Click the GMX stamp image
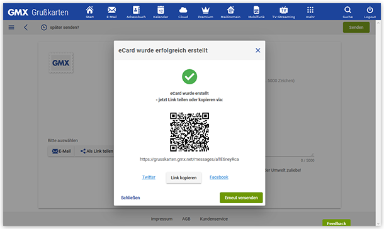Viewport: 384px width, 229px height. point(61,63)
